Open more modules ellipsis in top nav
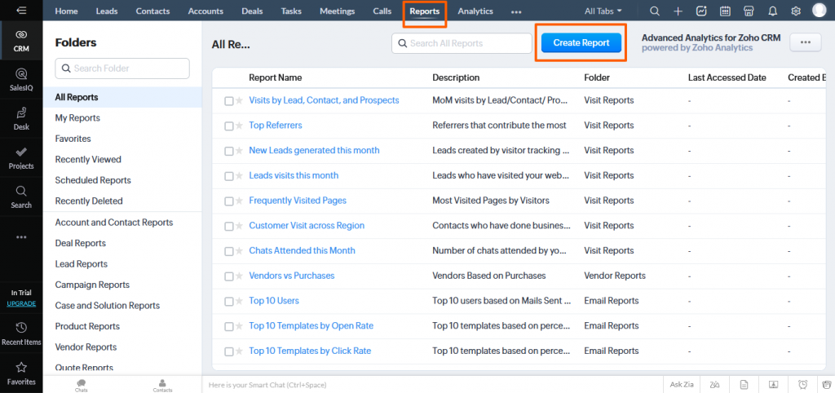The height and width of the screenshot is (393, 835). 516,11
